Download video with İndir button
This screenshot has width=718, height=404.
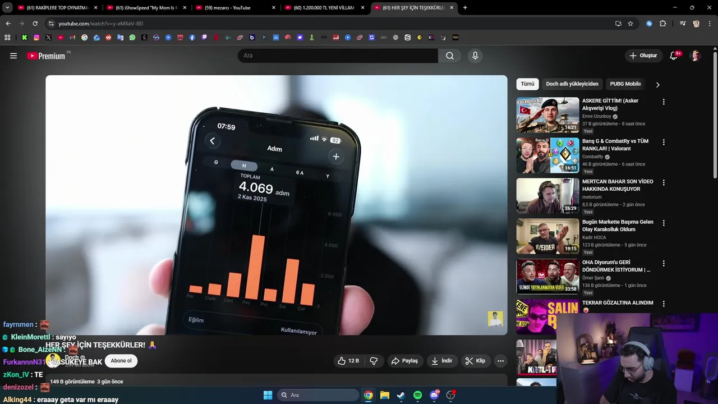pos(441,361)
